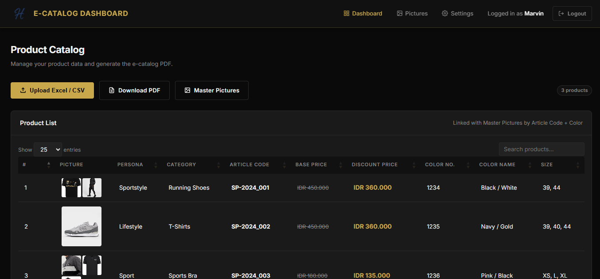Click the Sport persona cell
600x279 pixels.
point(127,275)
